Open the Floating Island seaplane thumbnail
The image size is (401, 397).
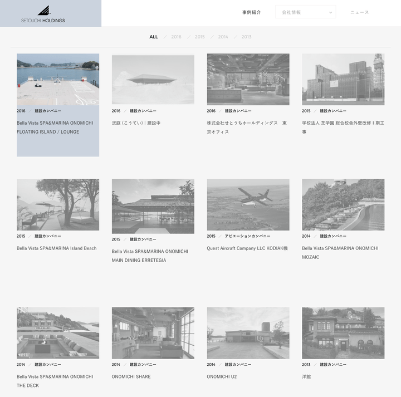pyautogui.click(x=58, y=79)
